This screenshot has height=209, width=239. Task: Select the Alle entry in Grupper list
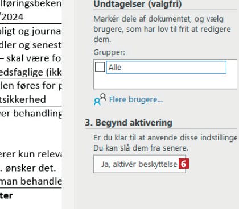[166, 67]
